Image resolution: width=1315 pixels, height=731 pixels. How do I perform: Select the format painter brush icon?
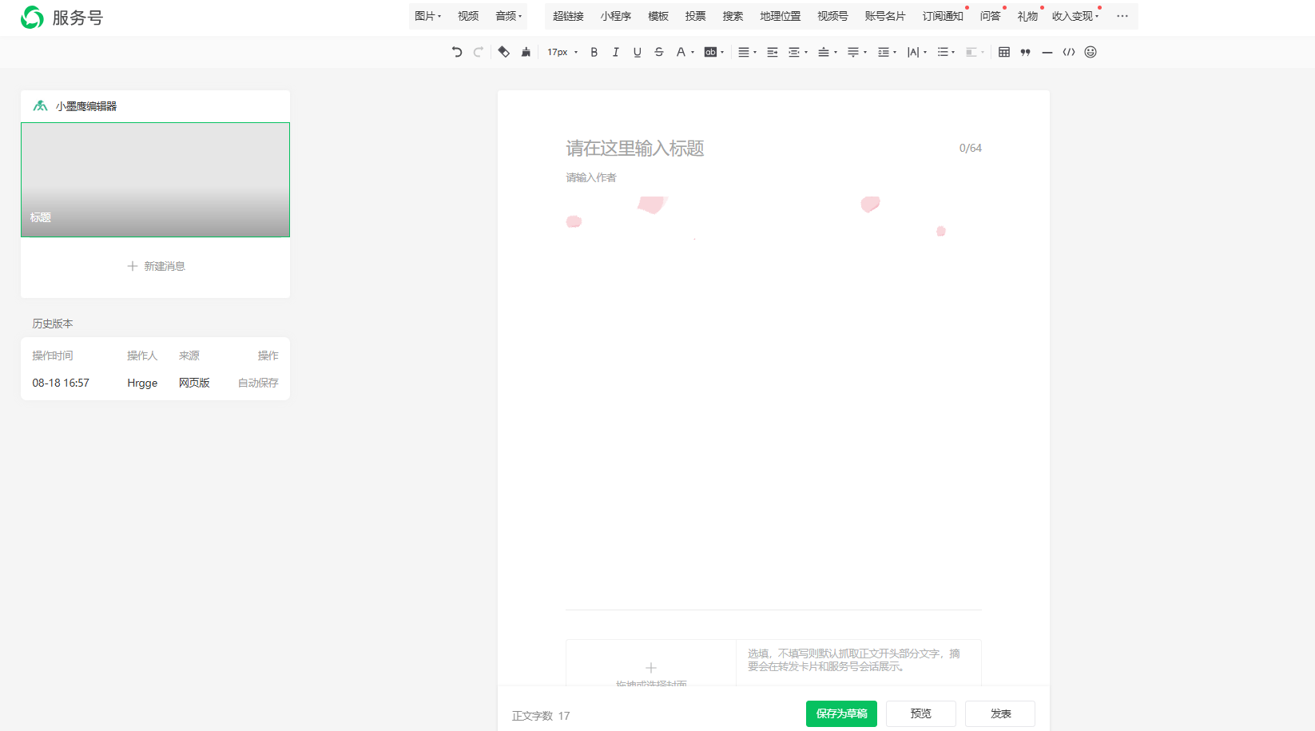(526, 52)
